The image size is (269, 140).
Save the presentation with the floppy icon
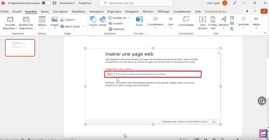click(54, 3)
